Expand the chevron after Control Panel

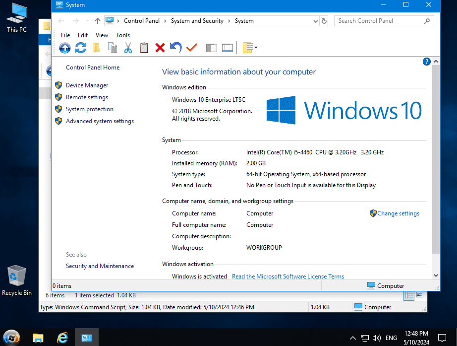coord(165,21)
